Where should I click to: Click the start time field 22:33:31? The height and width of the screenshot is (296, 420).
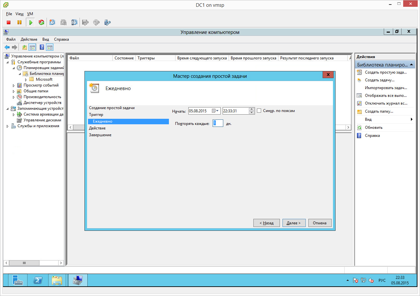click(235, 111)
